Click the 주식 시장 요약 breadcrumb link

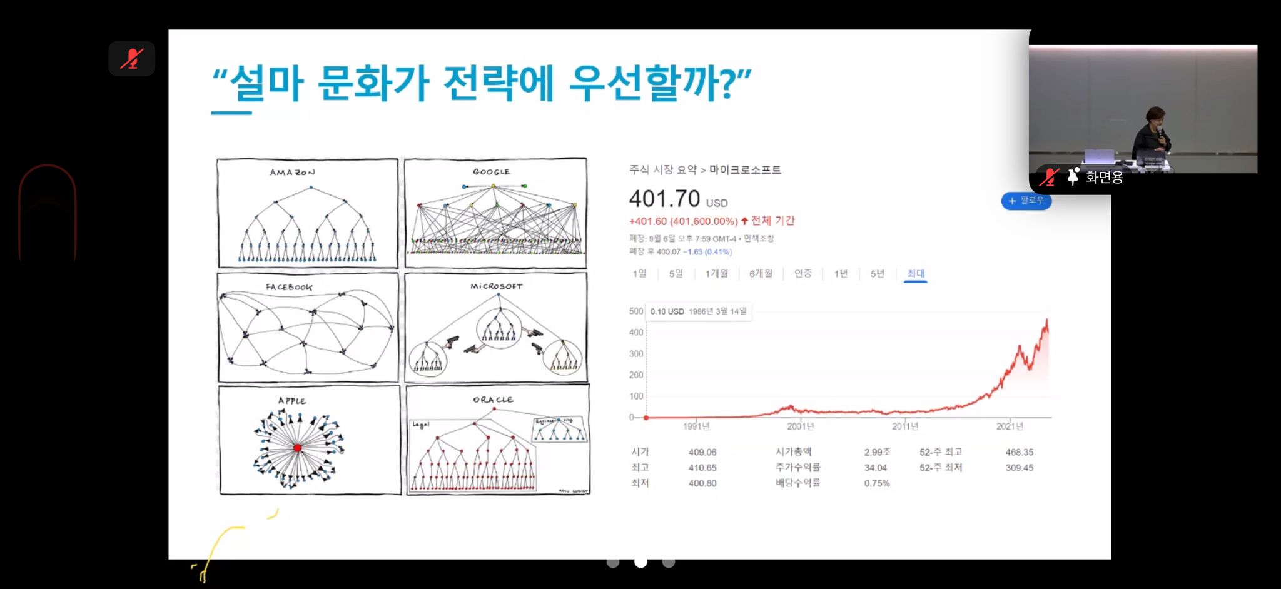tap(662, 170)
